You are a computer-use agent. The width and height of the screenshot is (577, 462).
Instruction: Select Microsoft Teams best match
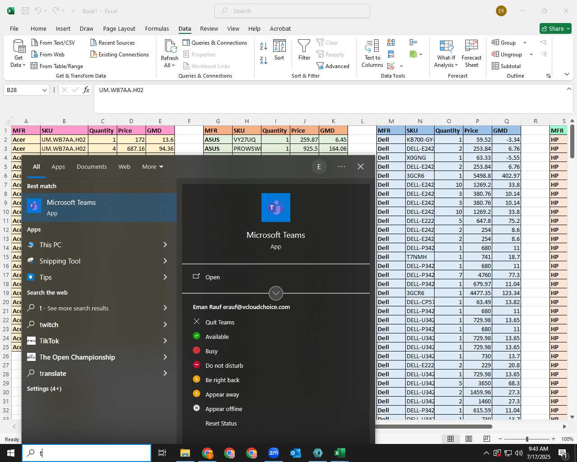point(99,208)
